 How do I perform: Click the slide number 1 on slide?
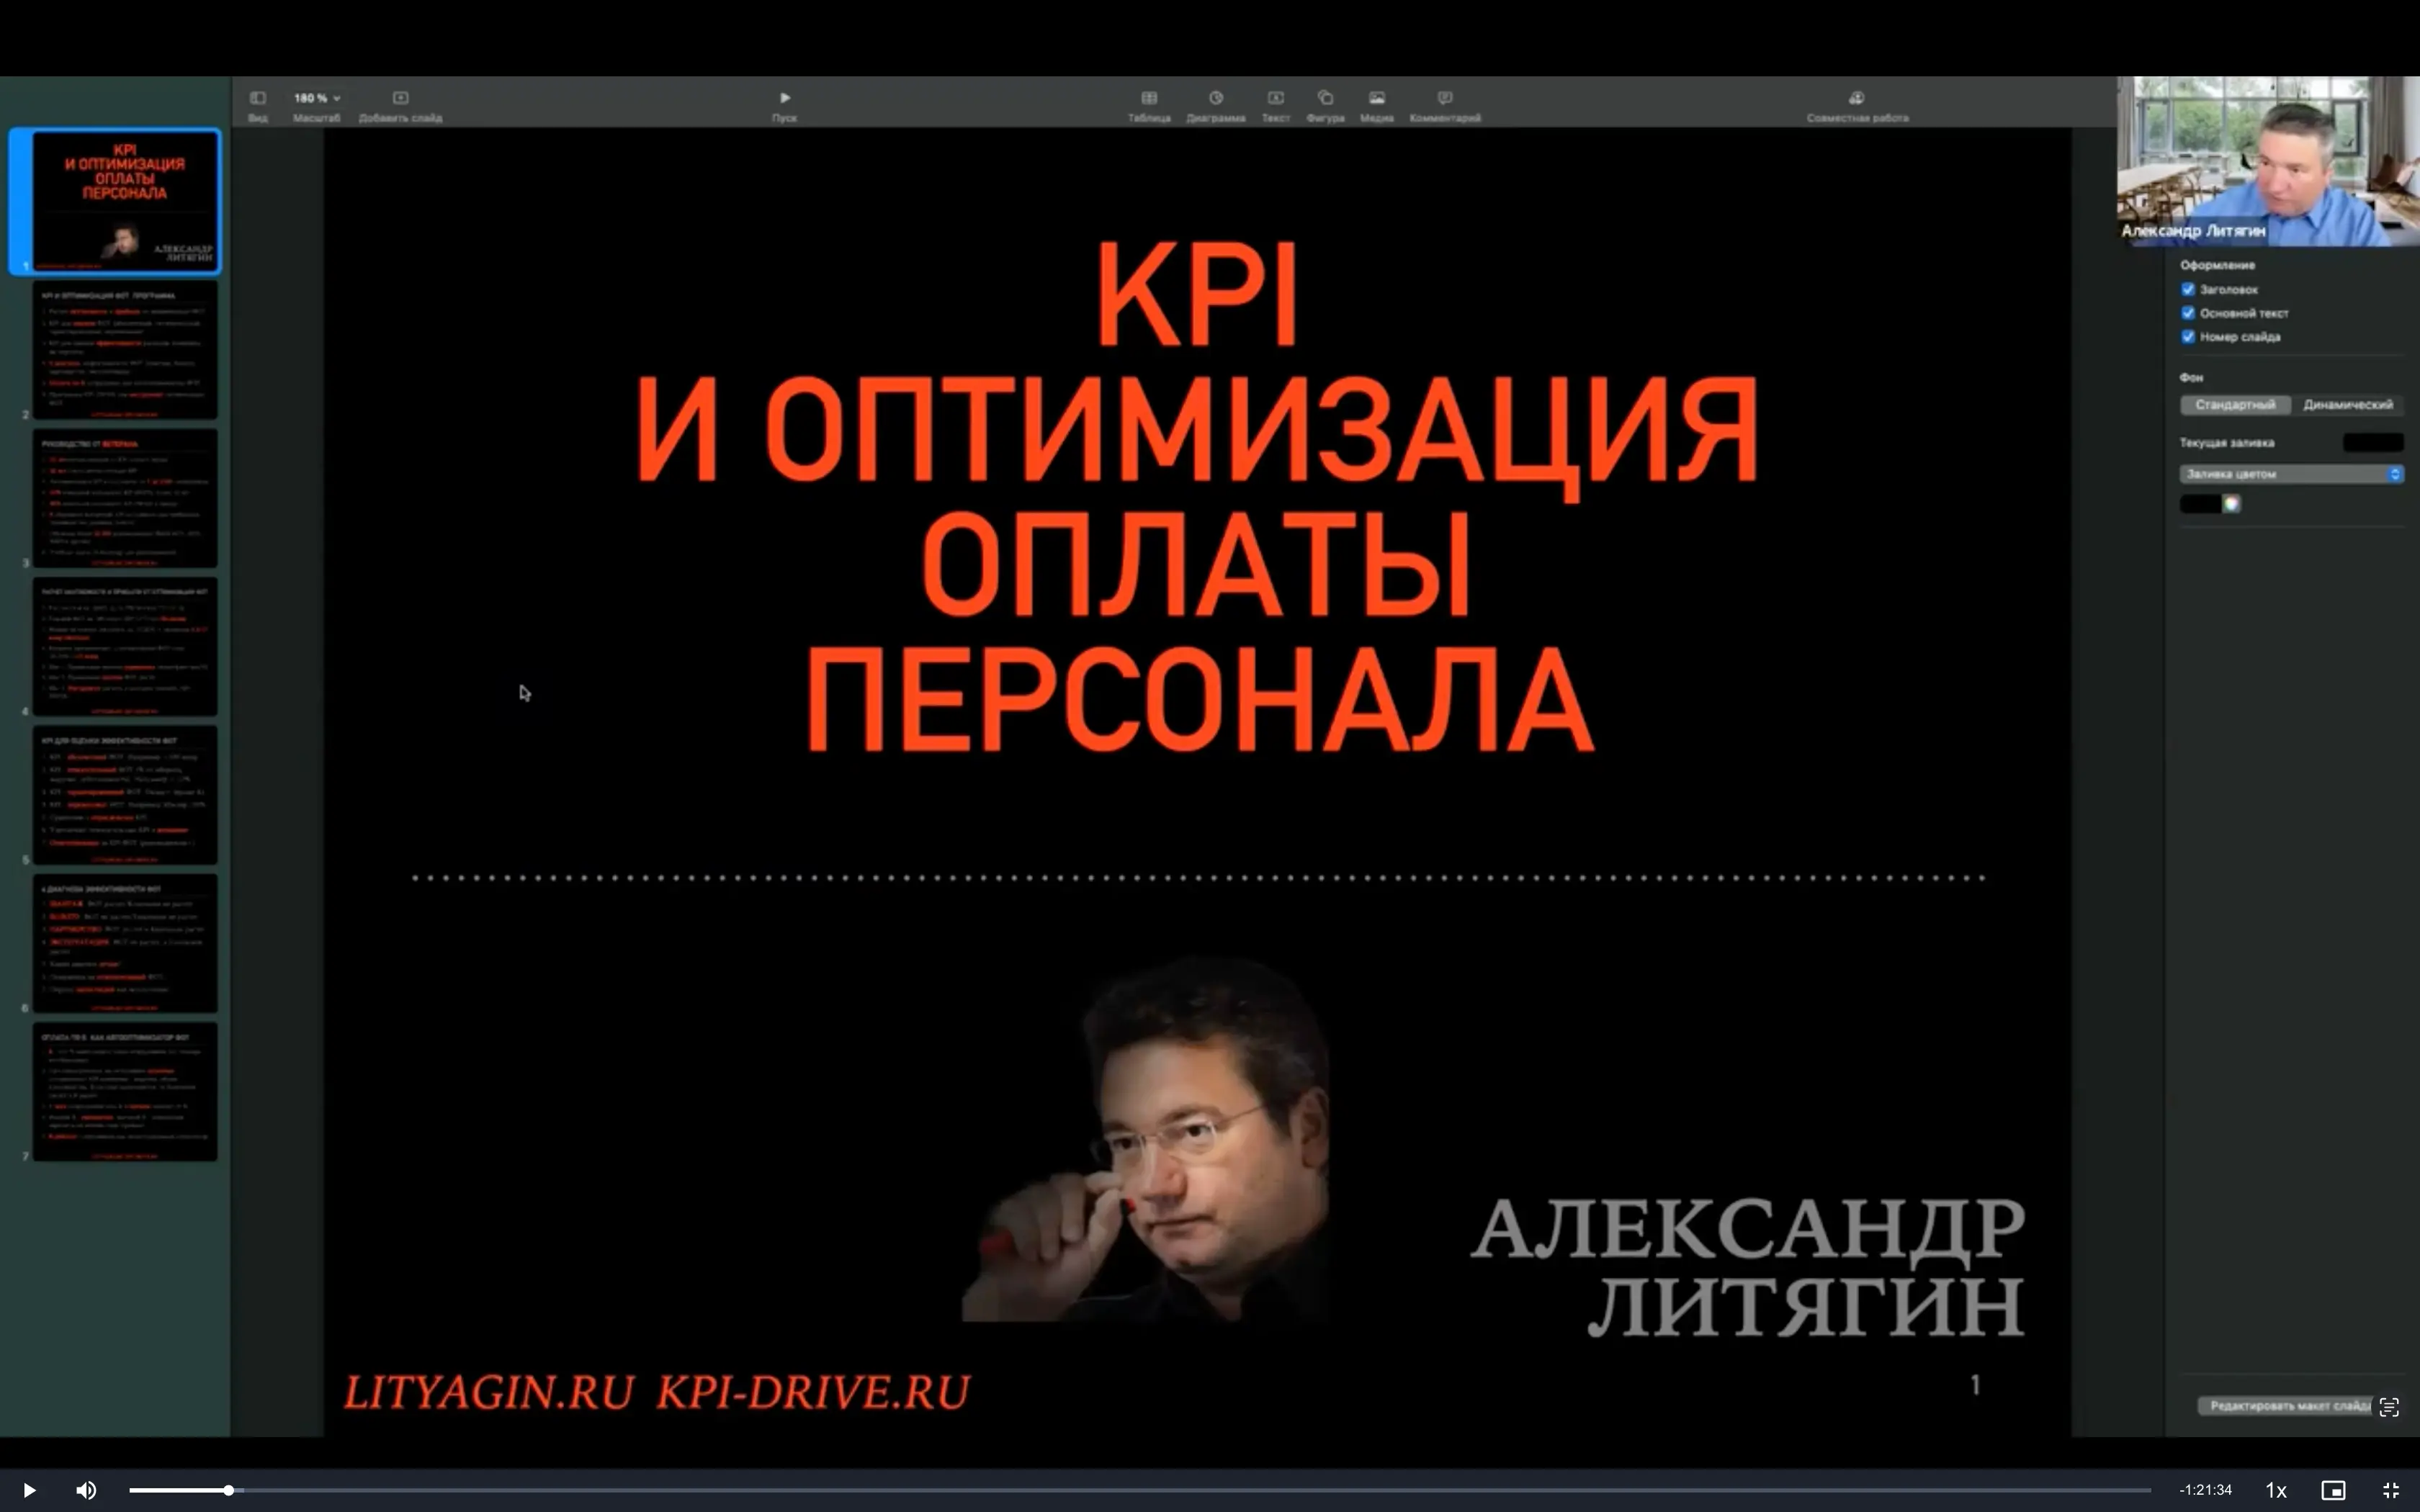pyautogui.click(x=1975, y=1385)
